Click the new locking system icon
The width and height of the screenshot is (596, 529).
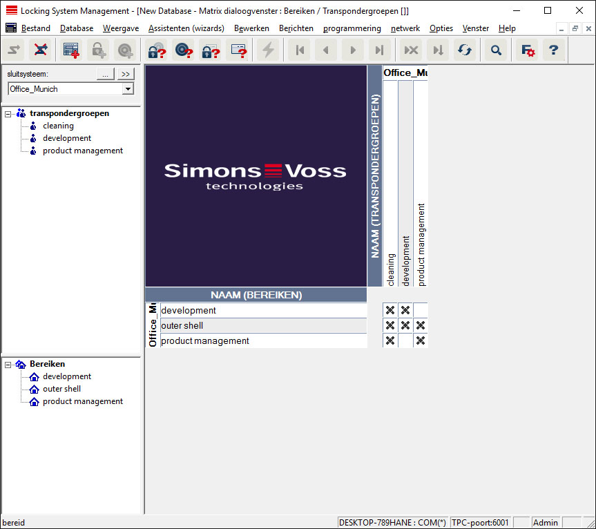click(x=71, y=50)
